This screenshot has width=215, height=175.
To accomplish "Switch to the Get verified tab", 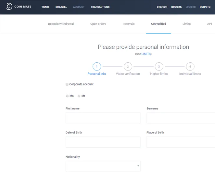I will click(x=158, y=24).
